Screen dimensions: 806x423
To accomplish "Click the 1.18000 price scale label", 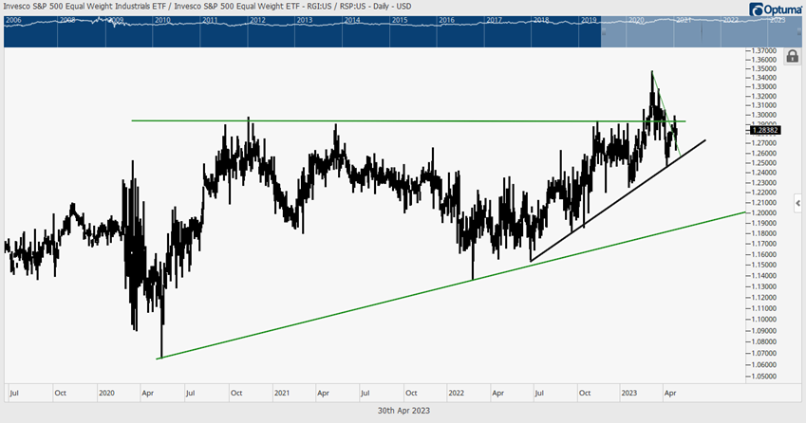I will point(764,233).
